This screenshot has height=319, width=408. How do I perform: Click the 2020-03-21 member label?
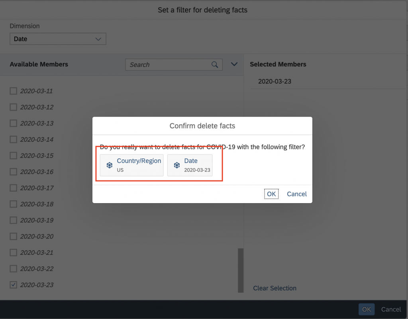click(x=37, y=252)
